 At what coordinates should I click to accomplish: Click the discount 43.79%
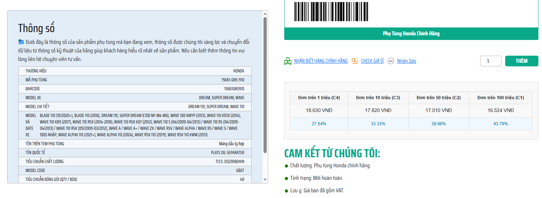[501, 124]
